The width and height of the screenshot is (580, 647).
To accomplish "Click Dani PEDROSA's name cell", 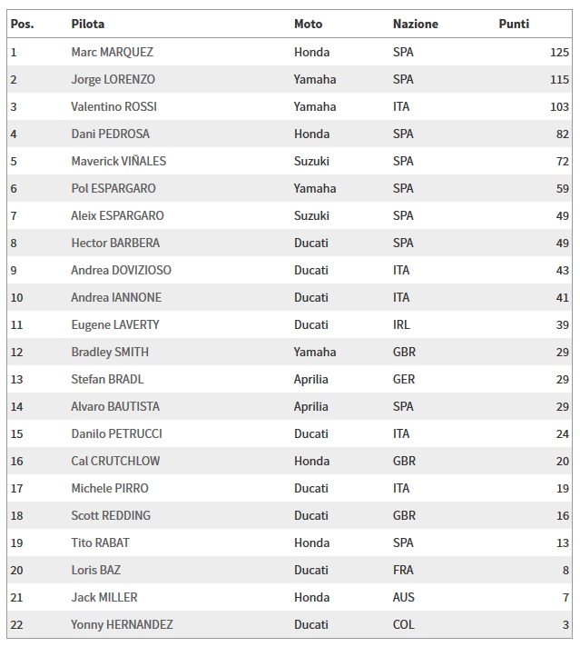I will [x=110, y=134].
